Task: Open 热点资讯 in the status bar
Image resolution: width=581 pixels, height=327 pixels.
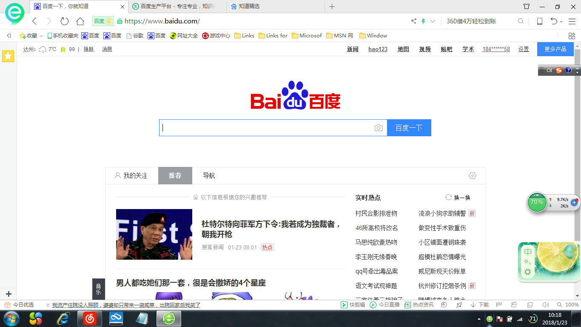Action: point(419,305)
